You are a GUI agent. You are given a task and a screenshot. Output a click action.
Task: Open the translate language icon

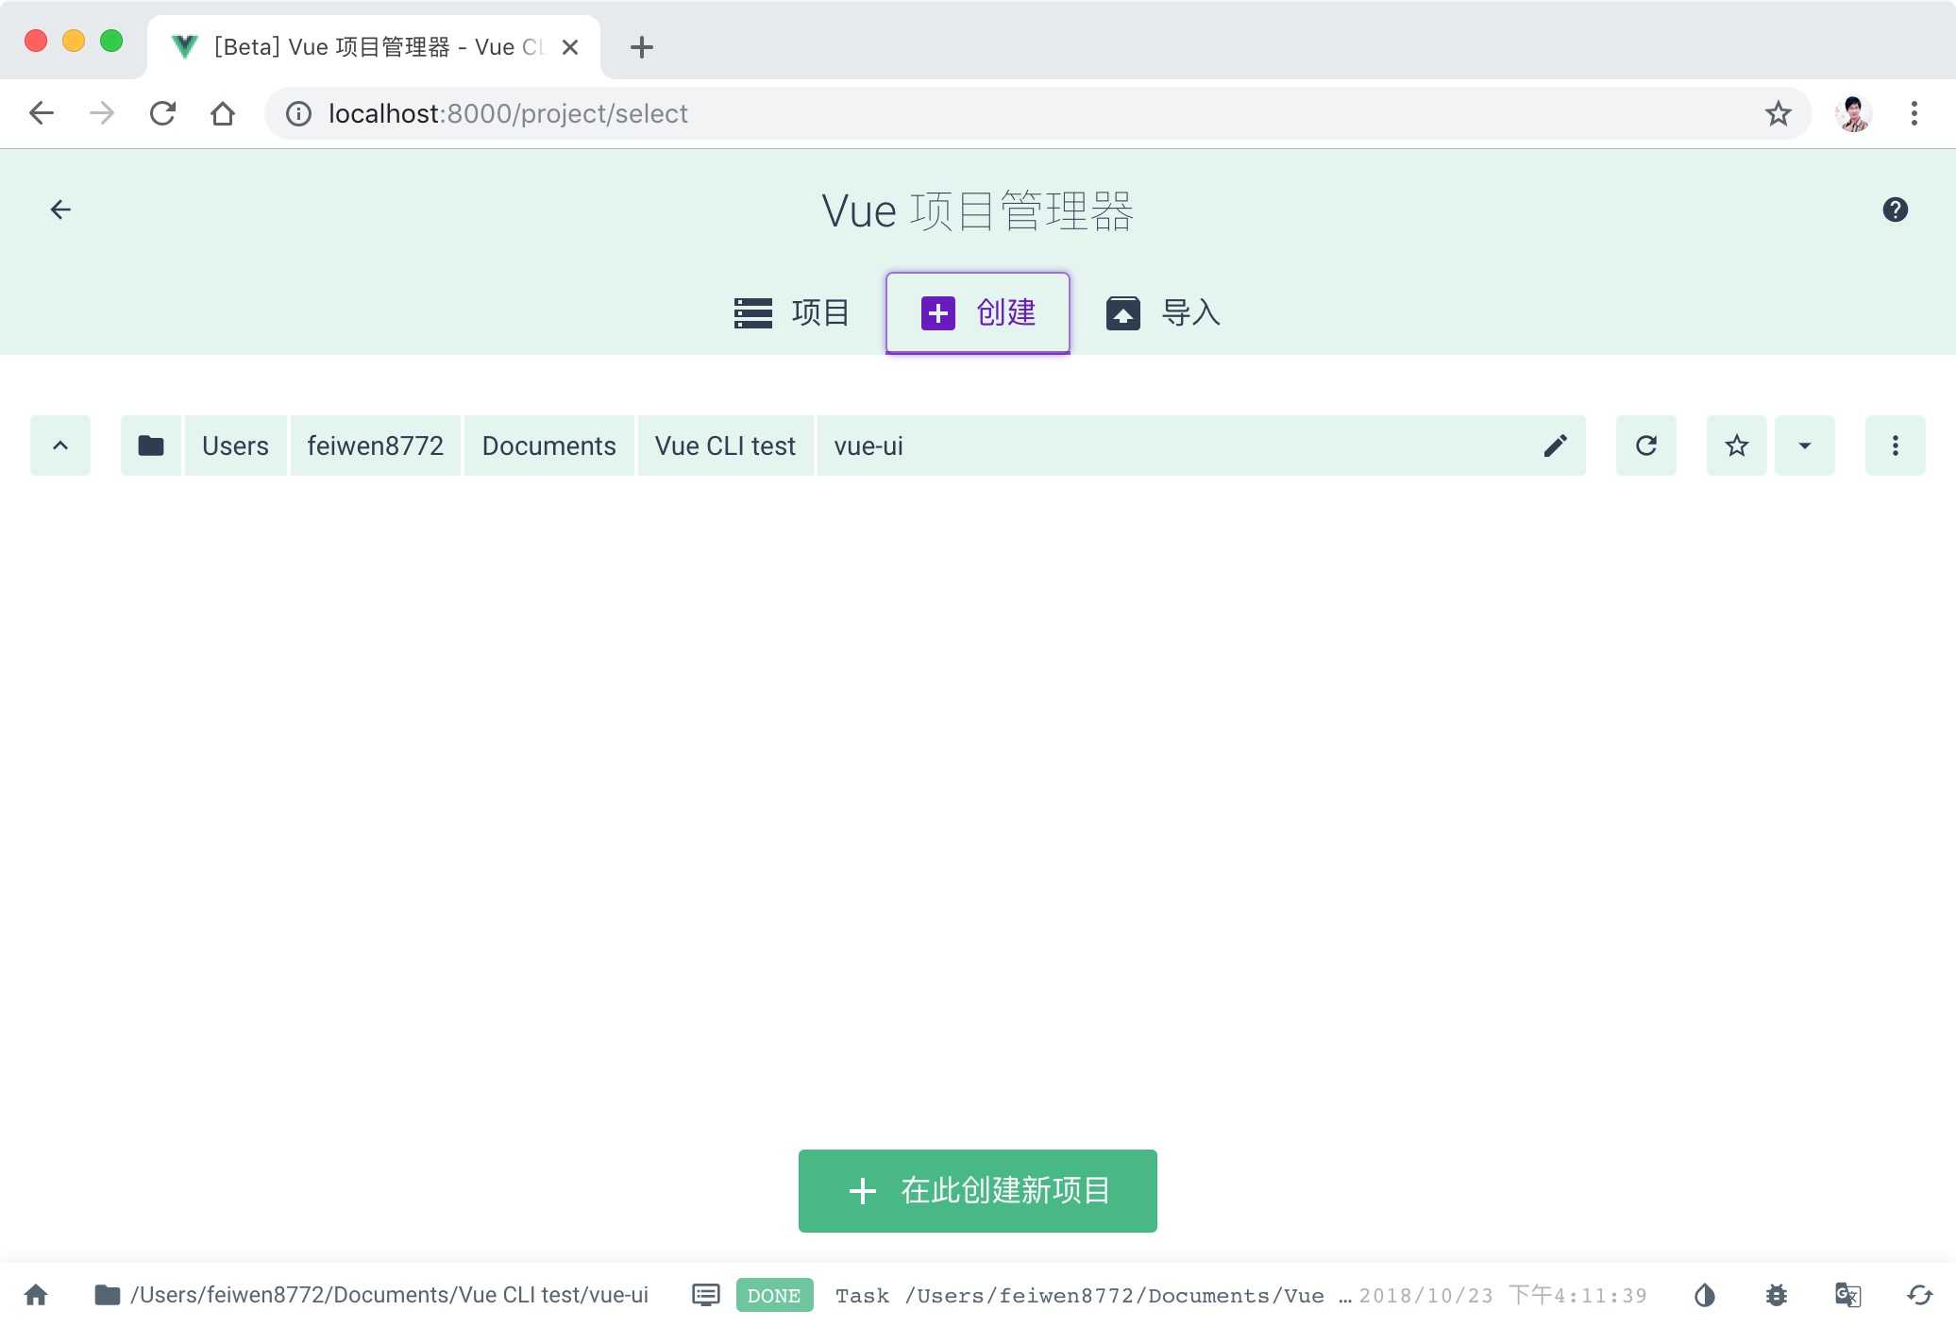1848,1295
